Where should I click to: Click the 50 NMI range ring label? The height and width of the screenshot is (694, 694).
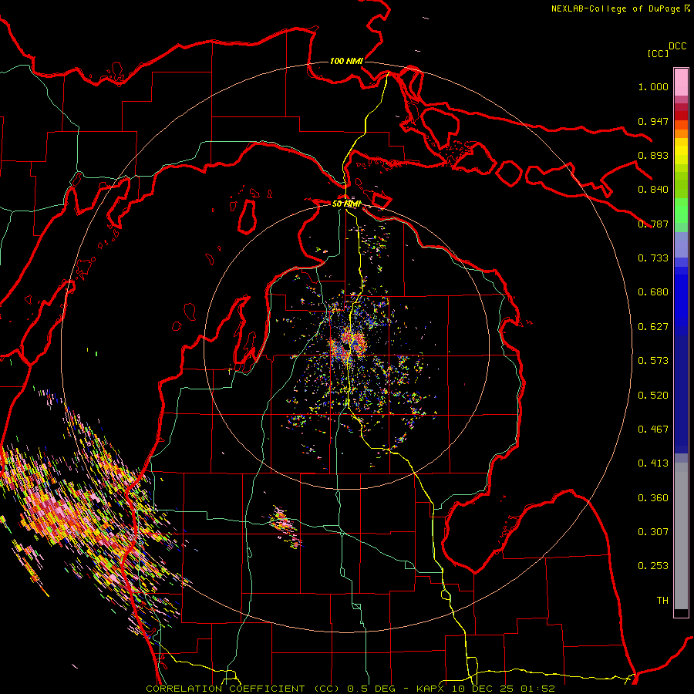[x=346, y=204]
